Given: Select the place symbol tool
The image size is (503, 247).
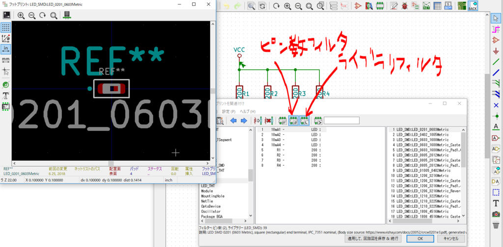Looking at the screenshot, I should 496,40.
